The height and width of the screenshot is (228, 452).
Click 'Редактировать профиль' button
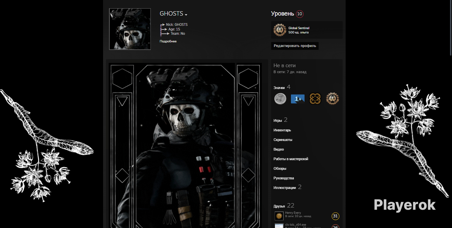295,46
